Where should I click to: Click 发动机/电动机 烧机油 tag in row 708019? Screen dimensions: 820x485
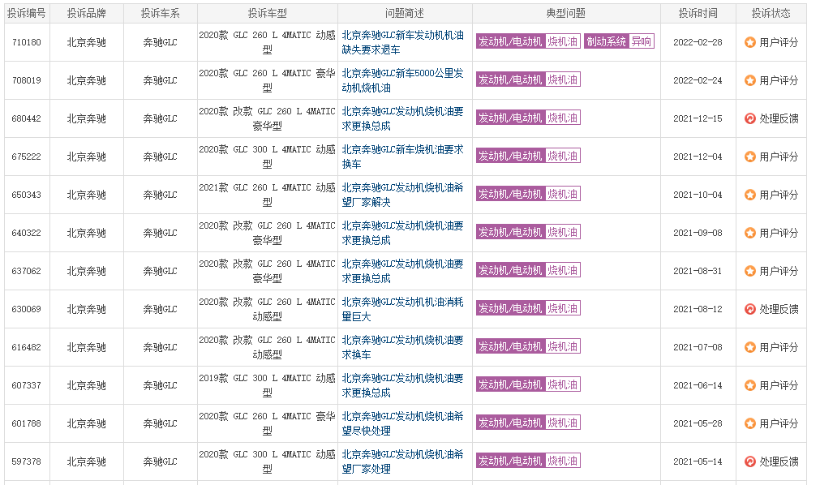point(528,79)
